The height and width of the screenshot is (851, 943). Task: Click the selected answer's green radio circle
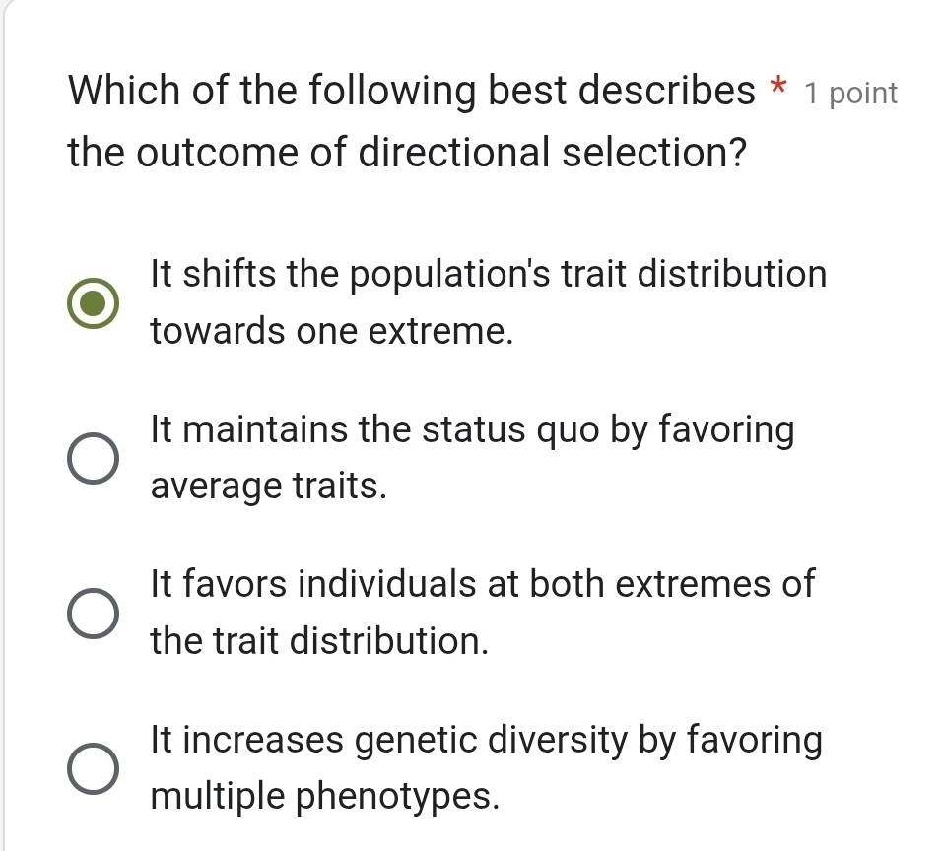coord(95,304)
